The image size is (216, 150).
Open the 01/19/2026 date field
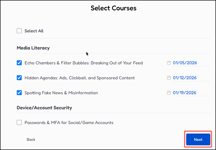[x=185, y=93]
